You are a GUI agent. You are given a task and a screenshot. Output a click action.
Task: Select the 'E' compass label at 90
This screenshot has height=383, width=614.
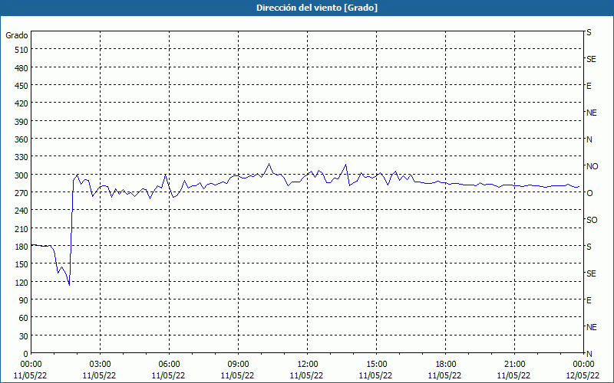click(x=589, y=300)
